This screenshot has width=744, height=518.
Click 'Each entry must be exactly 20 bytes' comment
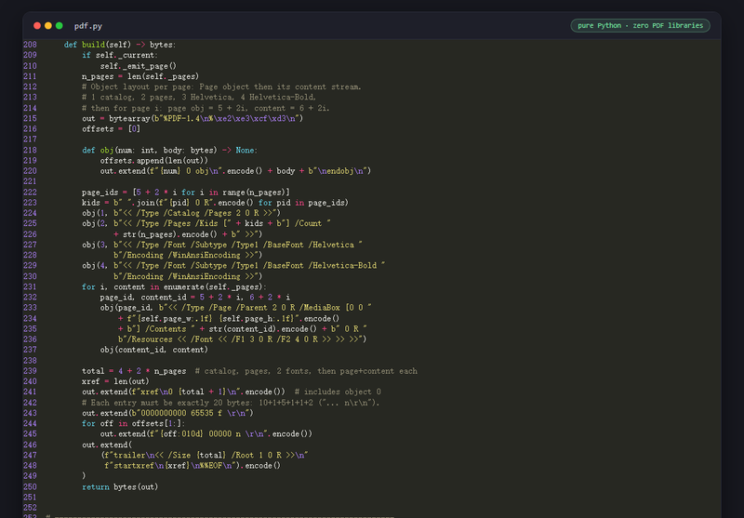(x=171, y=403)
